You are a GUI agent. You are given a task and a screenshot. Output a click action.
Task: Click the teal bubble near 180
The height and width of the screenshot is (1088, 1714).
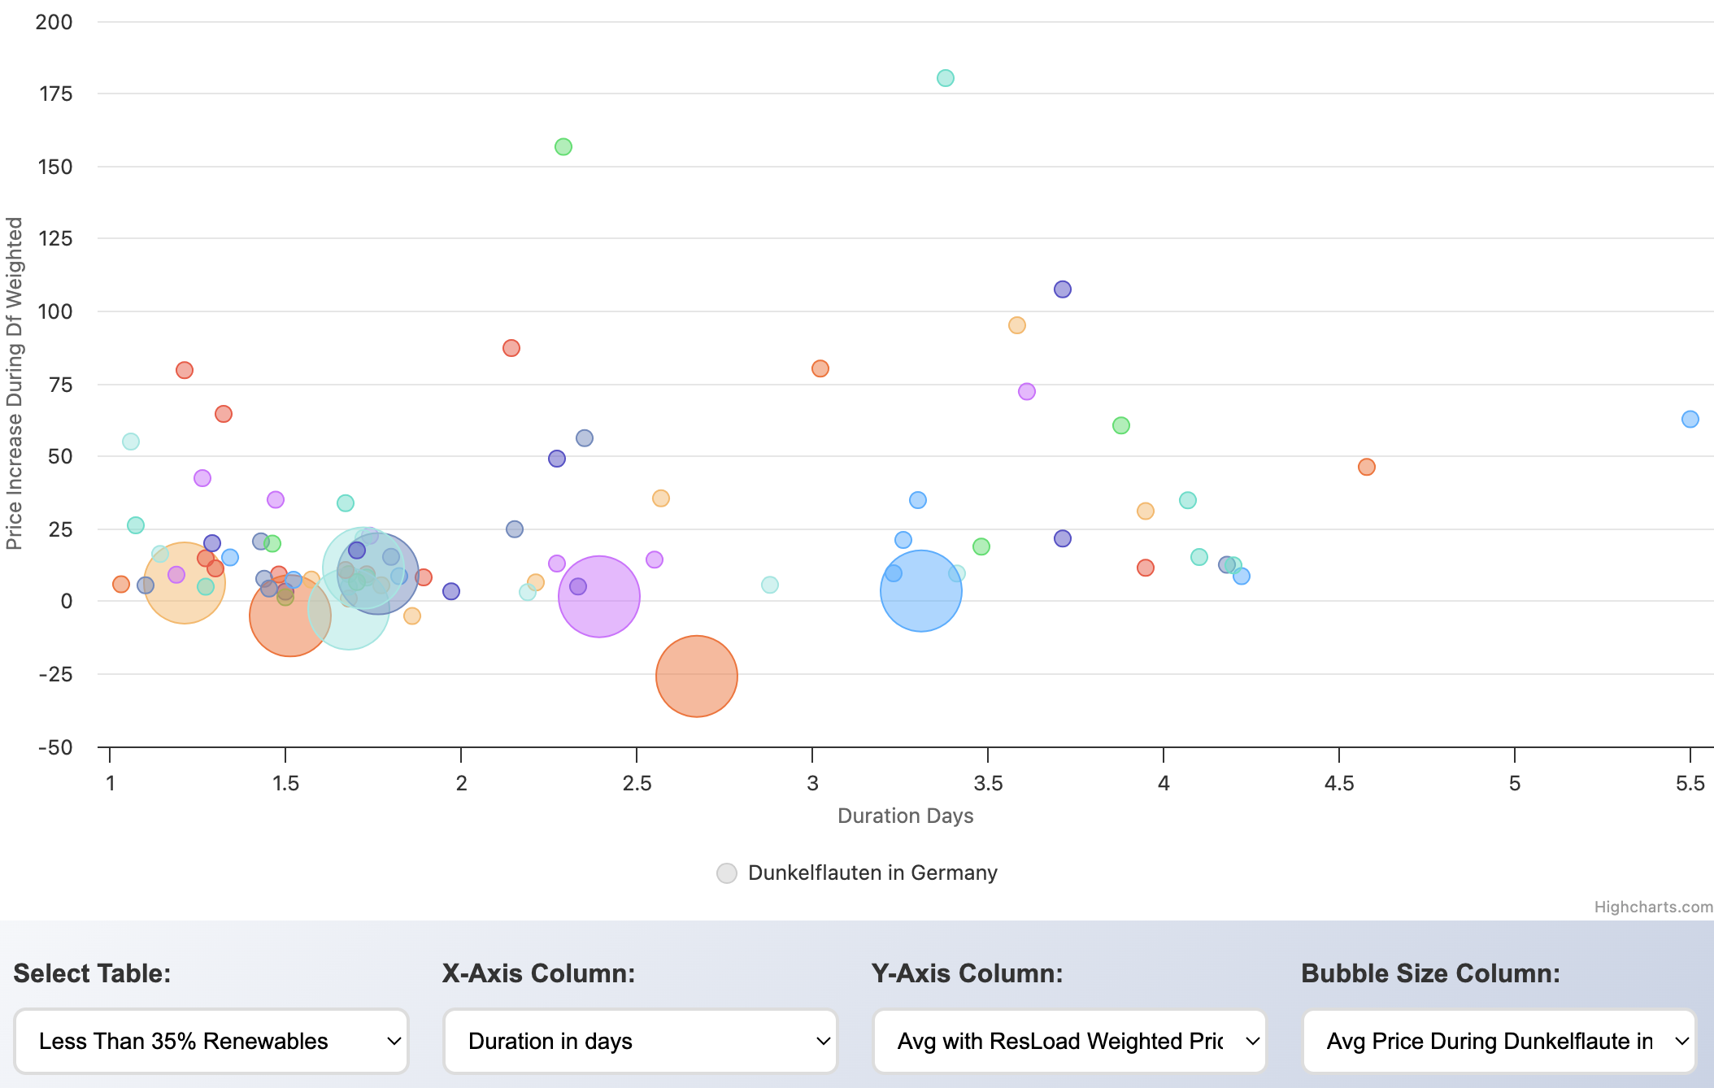tap(945, 78)
